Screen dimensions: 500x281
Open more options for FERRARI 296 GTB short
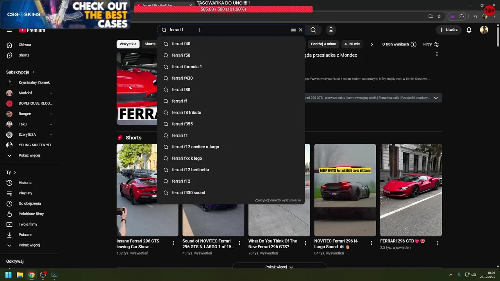pyautogui.click(x=437, y=243)
